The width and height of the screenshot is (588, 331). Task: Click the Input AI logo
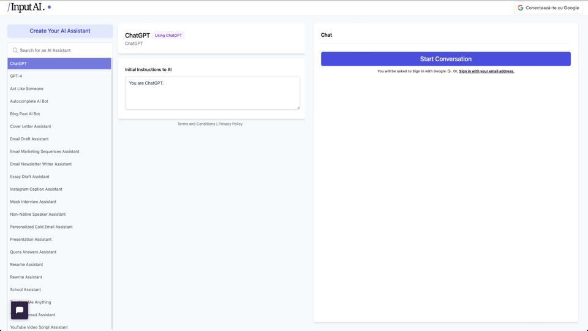coord(26,7)
